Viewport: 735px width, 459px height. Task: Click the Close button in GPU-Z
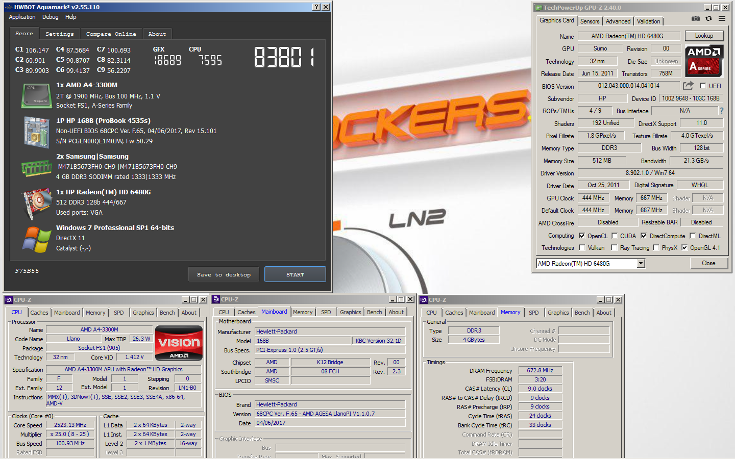tap(708, 263)
